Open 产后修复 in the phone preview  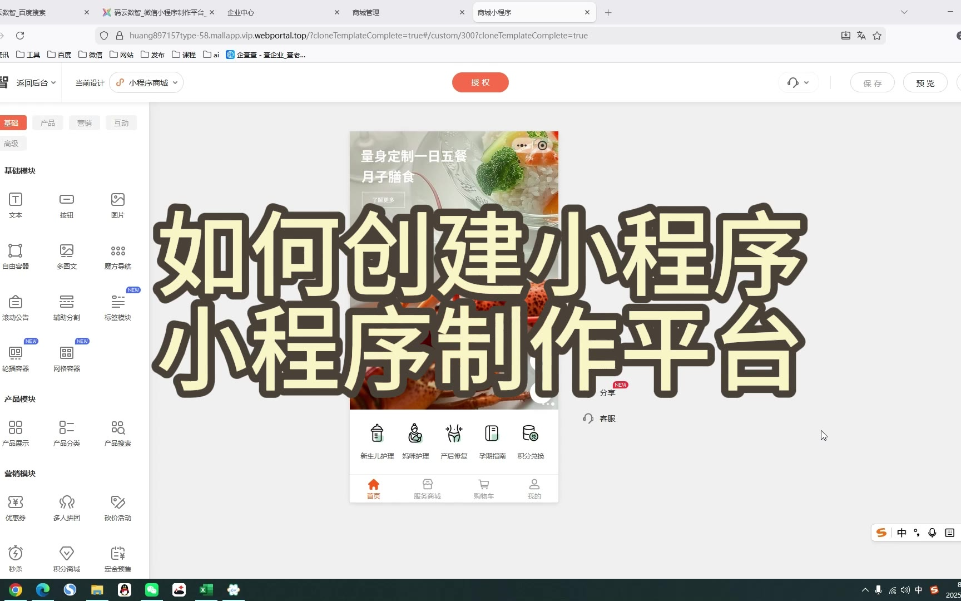click(x=454, y=441)
